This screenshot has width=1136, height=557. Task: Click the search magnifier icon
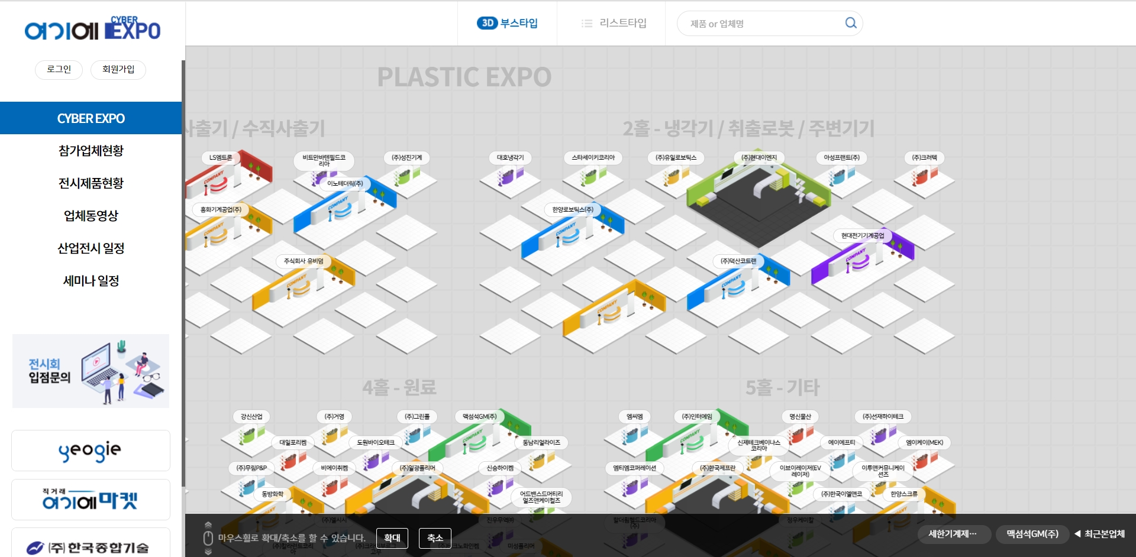point(851,23)
